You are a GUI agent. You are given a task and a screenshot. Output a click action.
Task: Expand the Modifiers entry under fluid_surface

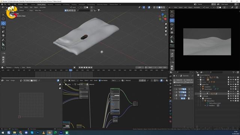pyautogui.click(x=205, y=106)
